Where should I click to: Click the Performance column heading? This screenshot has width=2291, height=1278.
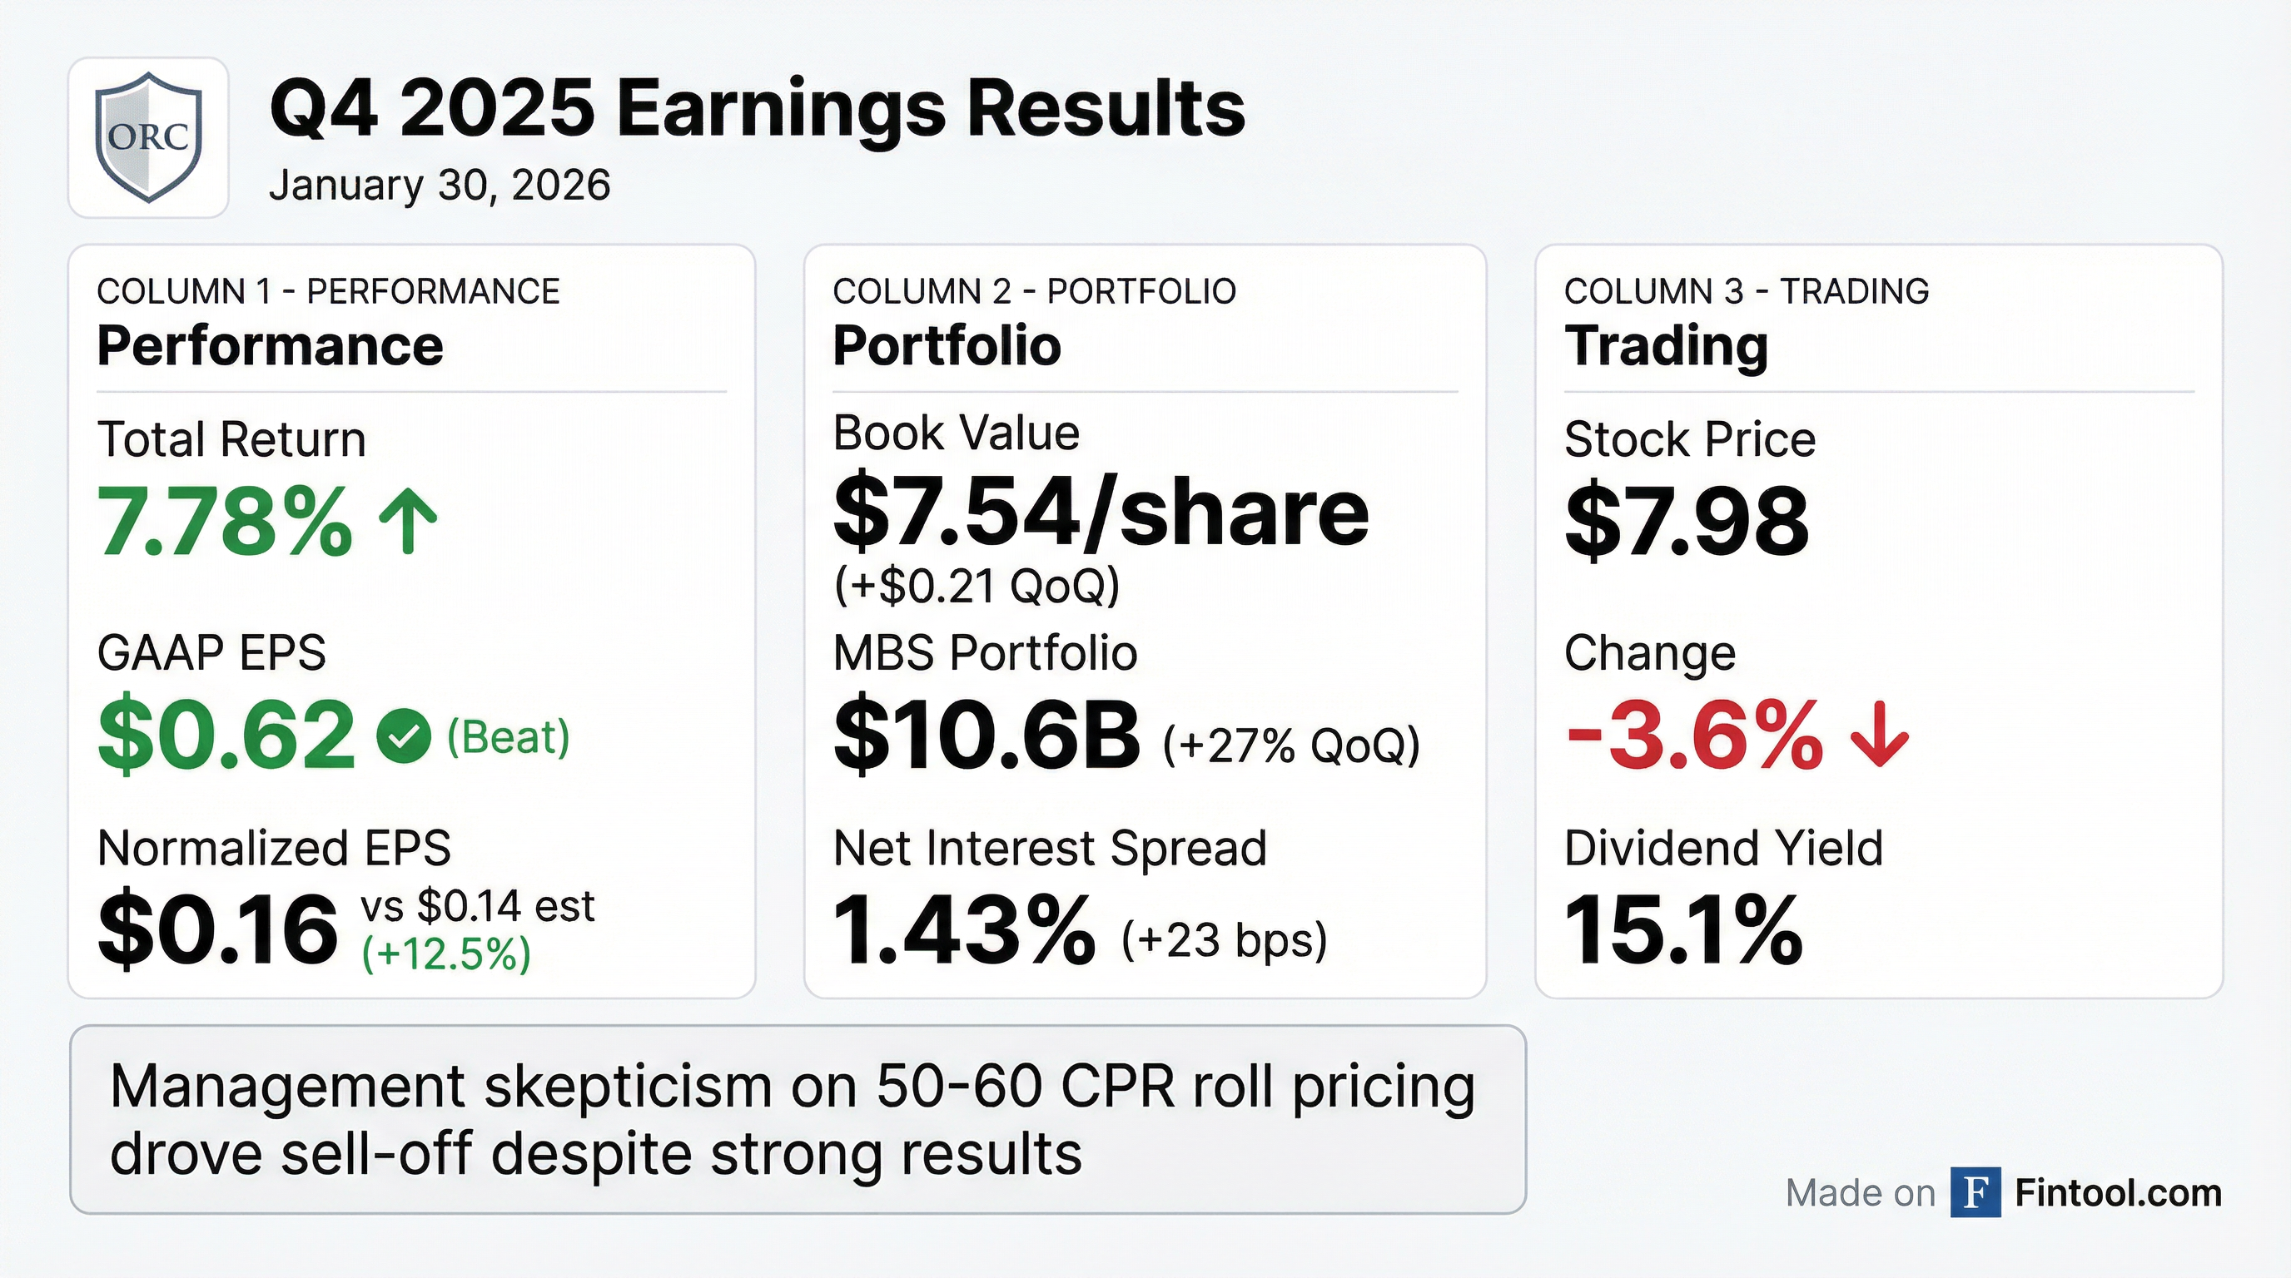tap(270, 344)
